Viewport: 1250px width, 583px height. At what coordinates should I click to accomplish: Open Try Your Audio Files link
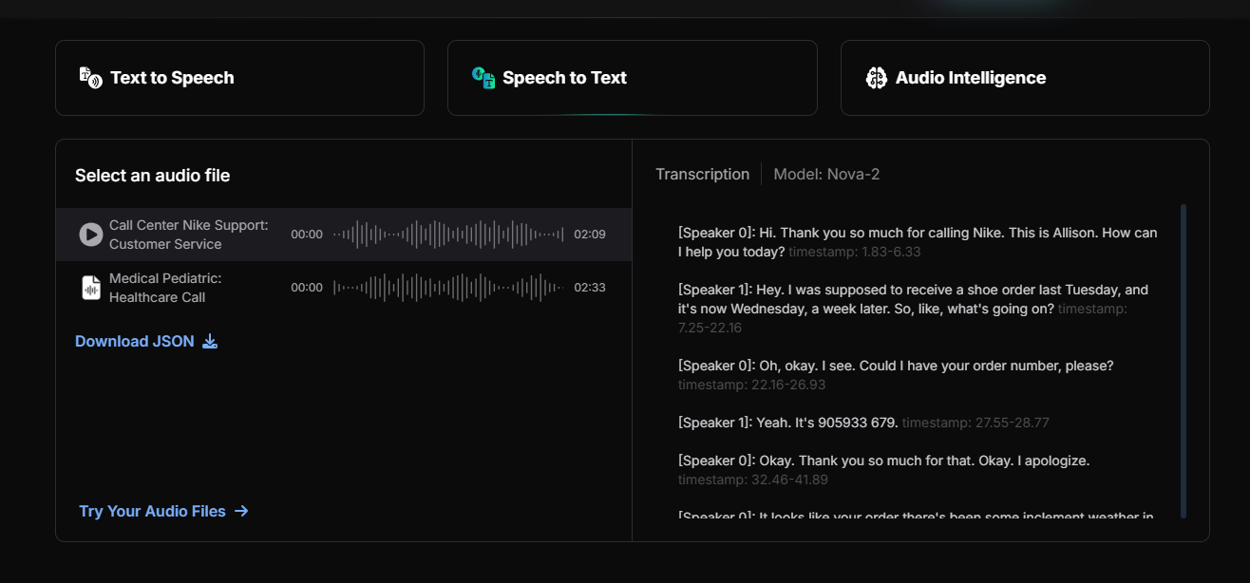[163, 511]
